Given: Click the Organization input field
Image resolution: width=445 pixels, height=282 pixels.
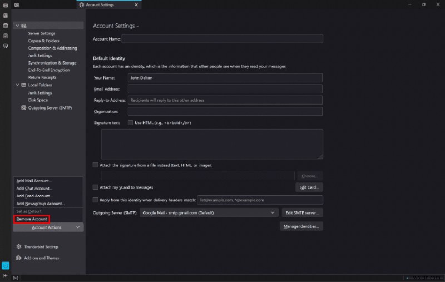Looking at the screenshot, I should coord(225,111).
